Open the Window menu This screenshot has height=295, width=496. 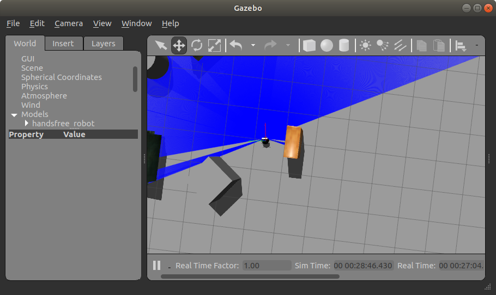[137, 23]
